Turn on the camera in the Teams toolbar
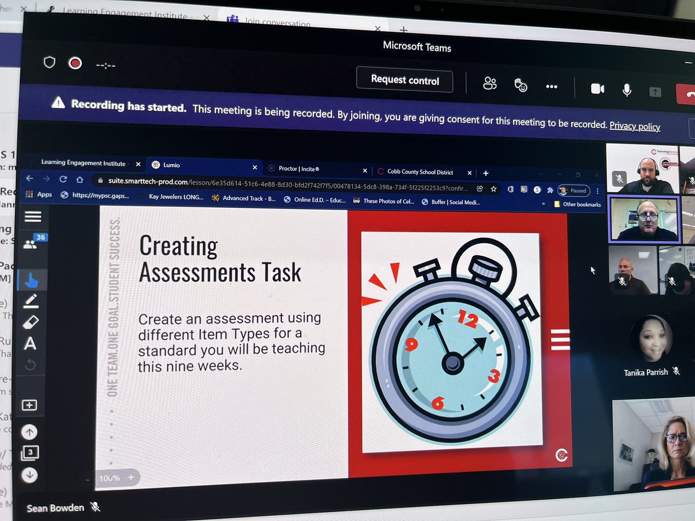 coord(597,87)
